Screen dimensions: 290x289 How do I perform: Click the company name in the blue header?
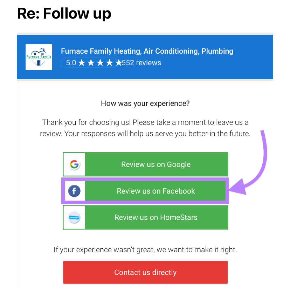pyautogui.click(x=147, y=51)
